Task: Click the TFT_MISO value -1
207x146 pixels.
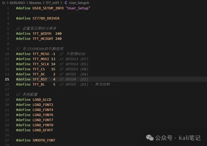Action: pos(53,54)
